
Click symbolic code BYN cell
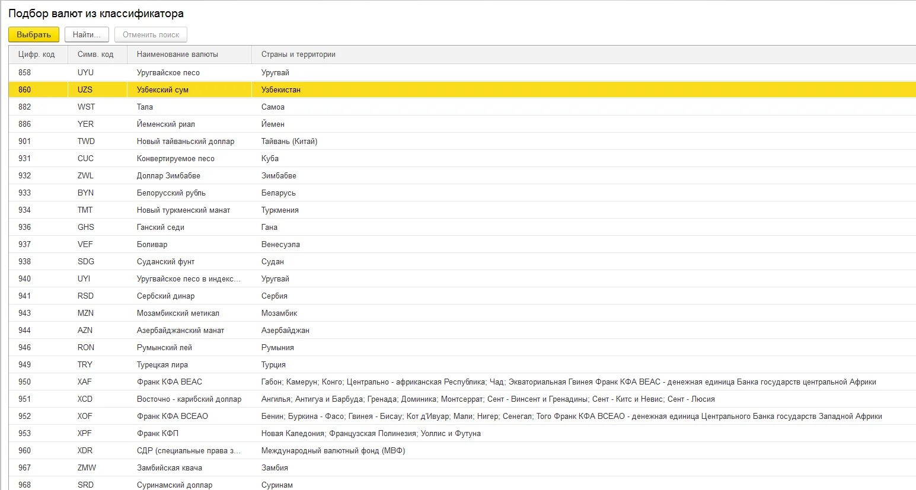coord(98,193)
